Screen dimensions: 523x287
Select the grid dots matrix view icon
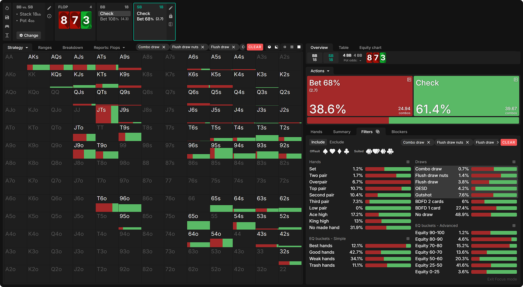292,47
